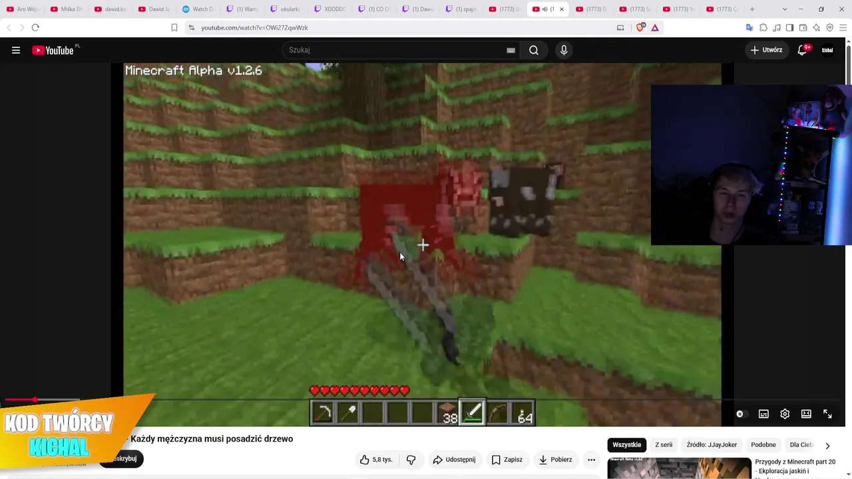Viewport: 852px width, 479px height.
Task: Click the Zapisz save button
Action: (x=507, y=460)
